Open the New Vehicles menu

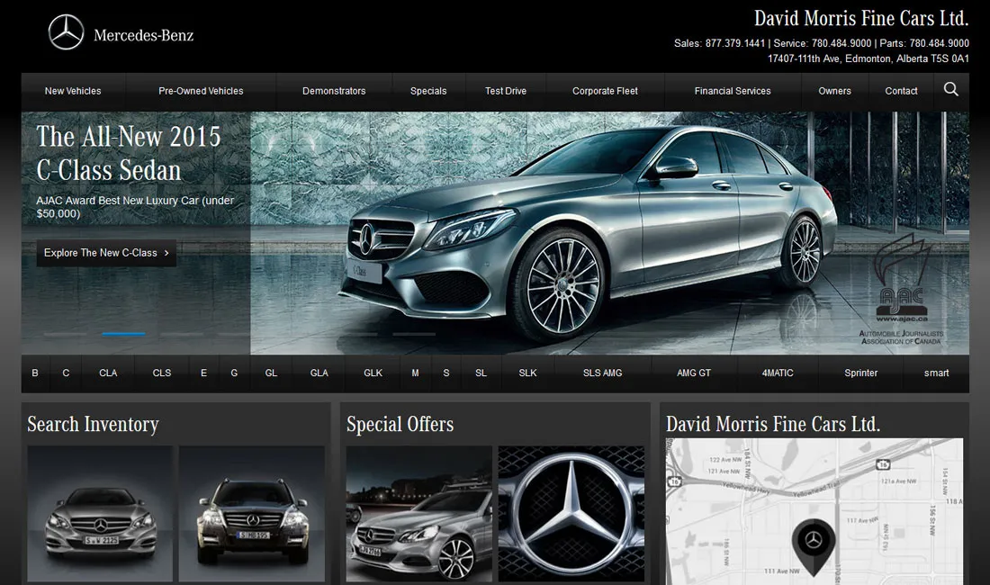(x=73, y=91)
